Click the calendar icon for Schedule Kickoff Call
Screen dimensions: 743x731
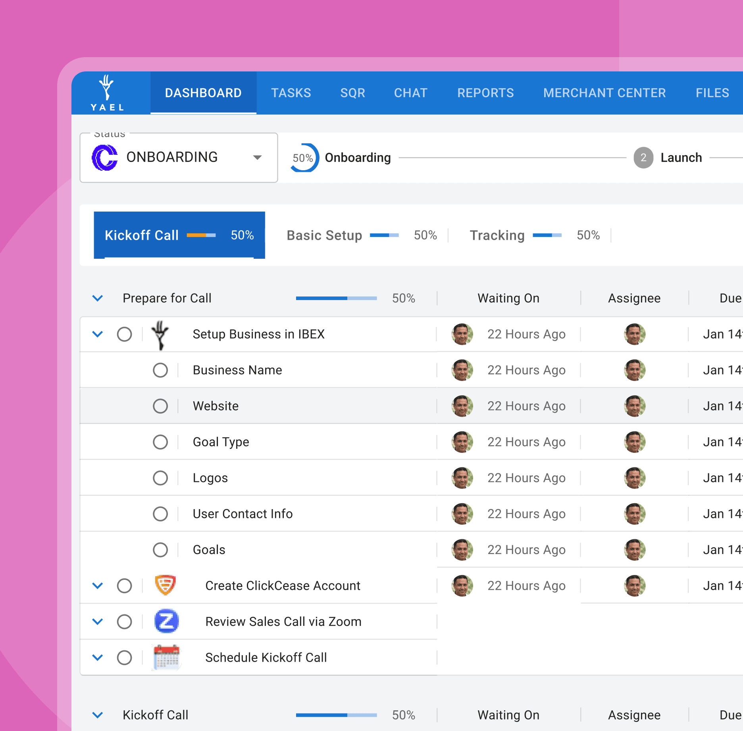point(167,657)
